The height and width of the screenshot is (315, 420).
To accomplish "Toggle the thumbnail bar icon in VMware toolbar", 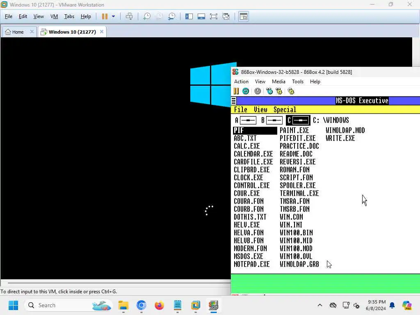I will tap(201, 16).
